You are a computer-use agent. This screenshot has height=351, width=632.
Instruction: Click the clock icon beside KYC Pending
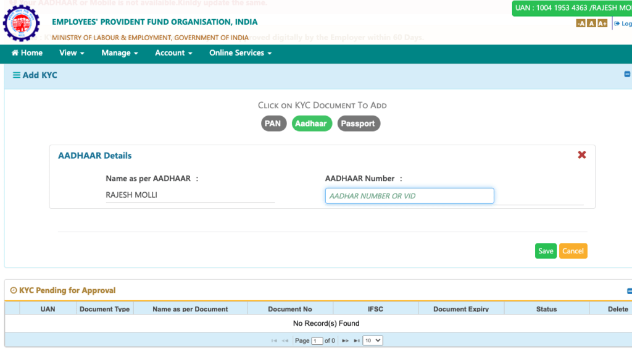(14, 290)
